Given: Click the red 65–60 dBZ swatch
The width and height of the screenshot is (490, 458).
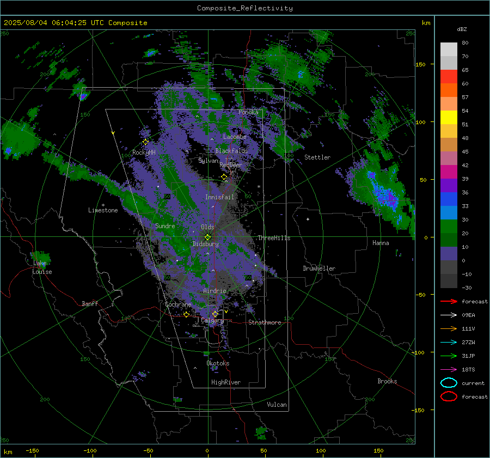Looking at the screenshot, I should (x=449, y=77).
